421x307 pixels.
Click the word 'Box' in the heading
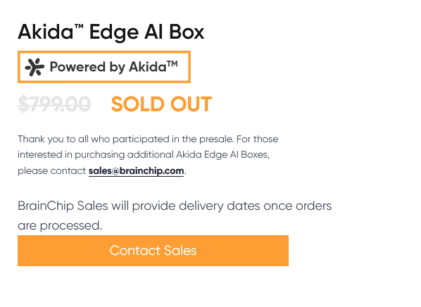point(187,32)
